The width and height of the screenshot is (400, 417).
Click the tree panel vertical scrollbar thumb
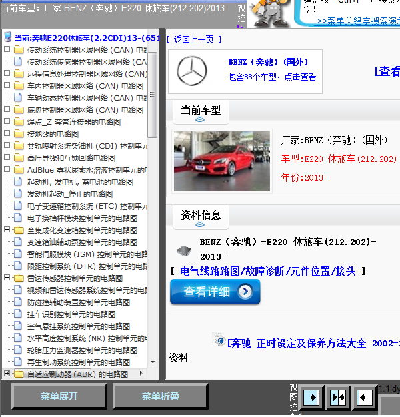[x=152, y=95]
